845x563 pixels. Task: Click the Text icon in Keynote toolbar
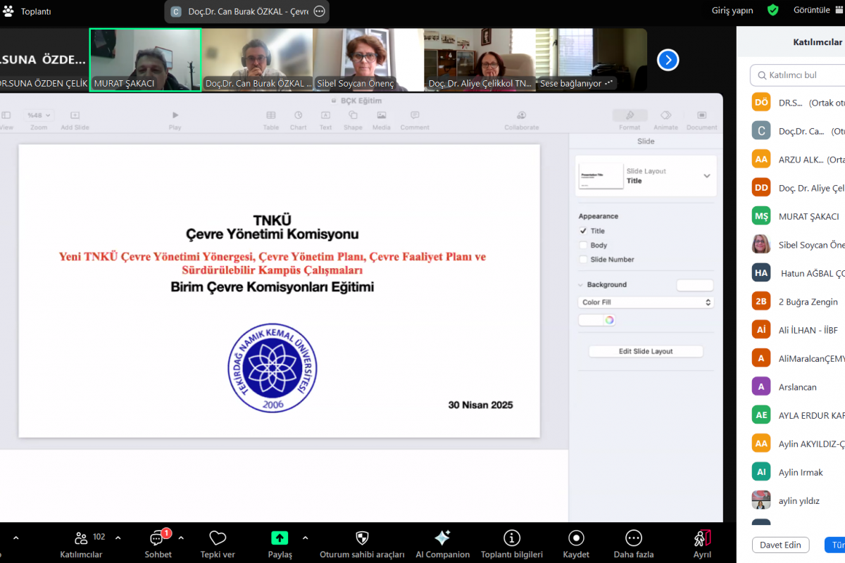[325, 115]
